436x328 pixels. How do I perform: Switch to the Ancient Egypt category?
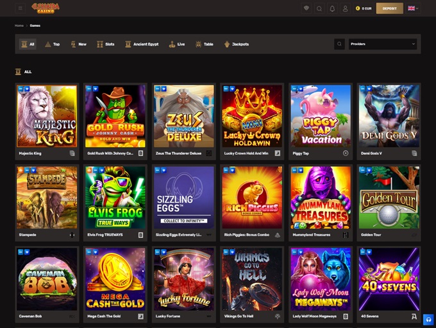click(142, 44)
